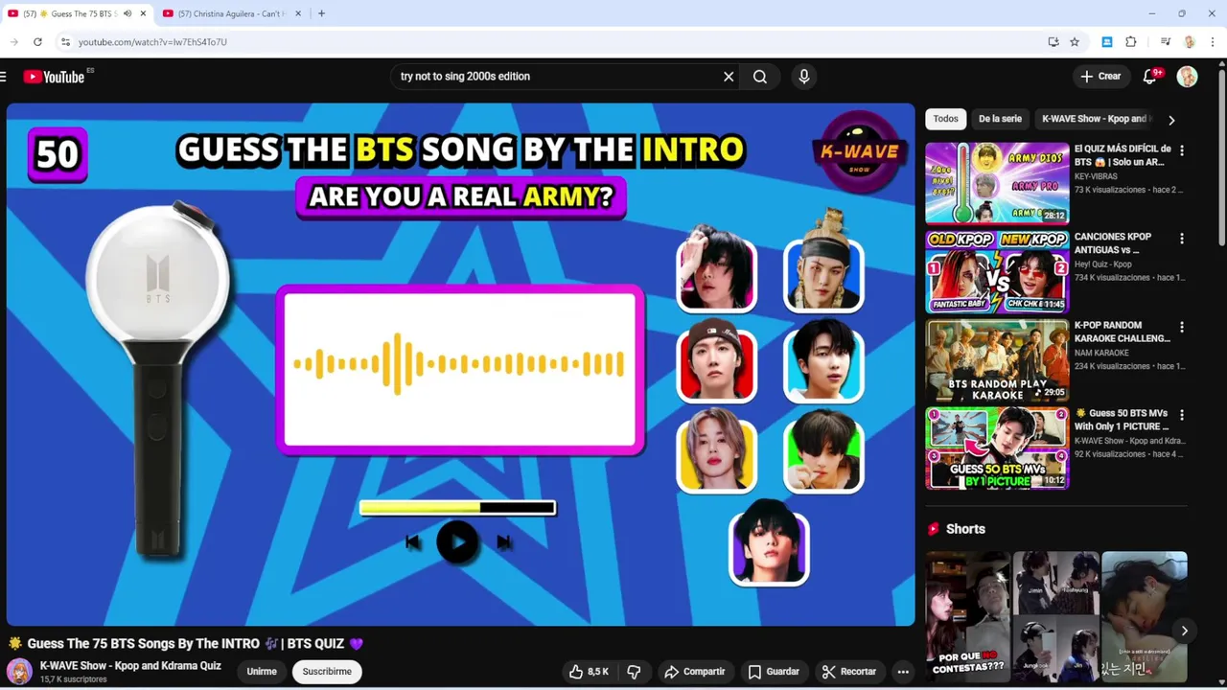Create a clip with Recortar
The width and height of the screenshot is (1227, 690).
point(849,672)
